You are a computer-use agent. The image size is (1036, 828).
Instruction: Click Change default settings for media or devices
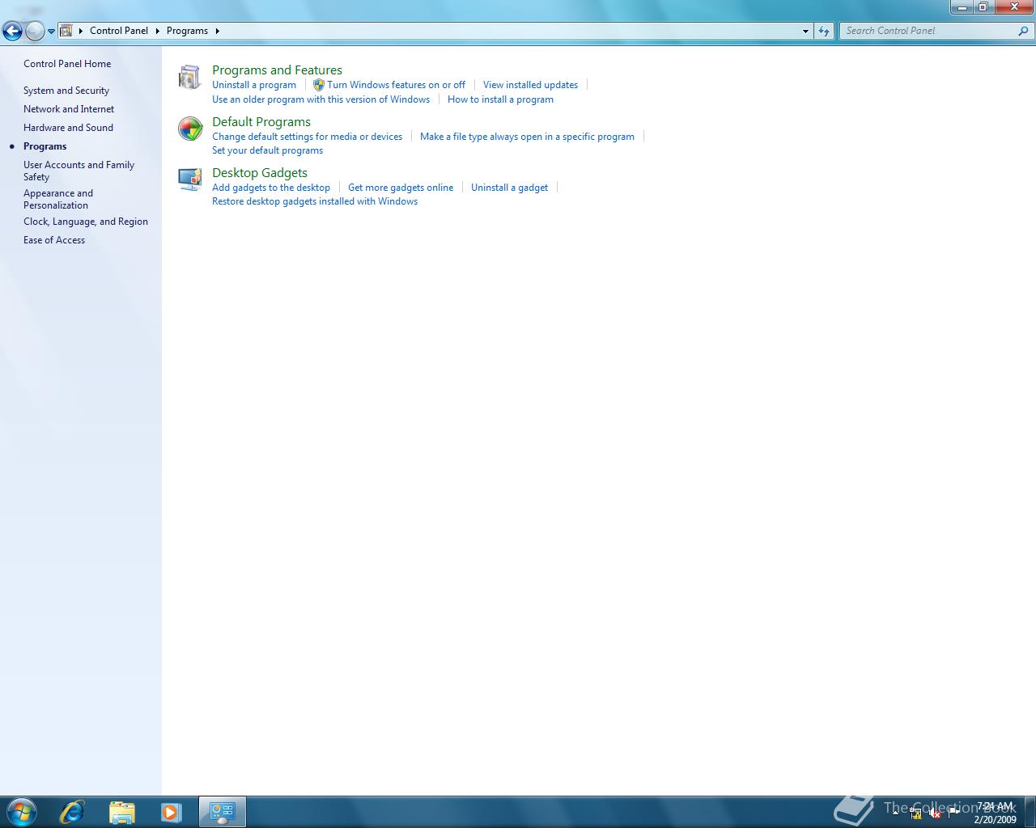click(x=307, y=137)
